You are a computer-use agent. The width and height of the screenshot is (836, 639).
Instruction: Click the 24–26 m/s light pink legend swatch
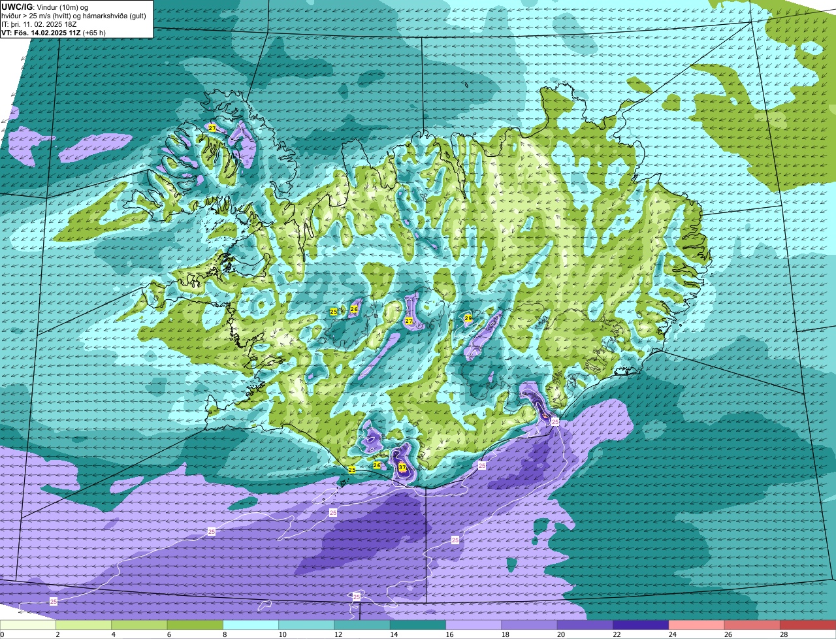[x=697, y=625]
